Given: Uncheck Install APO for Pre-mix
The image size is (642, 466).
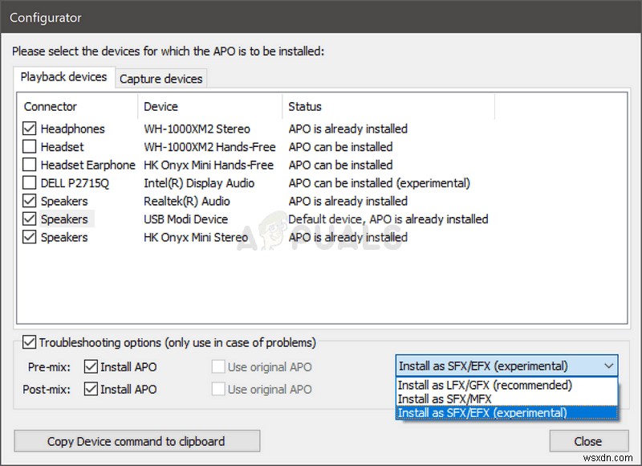Looking at the screenshot, I should click(91, 366).
